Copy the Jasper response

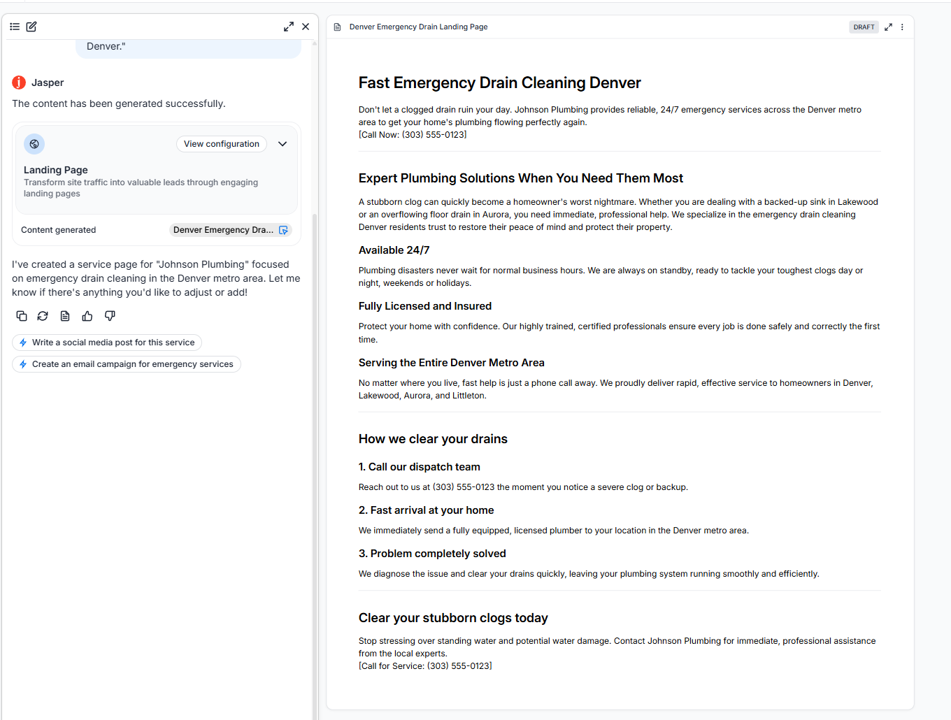pyautogui.click(x=22, y=316)
